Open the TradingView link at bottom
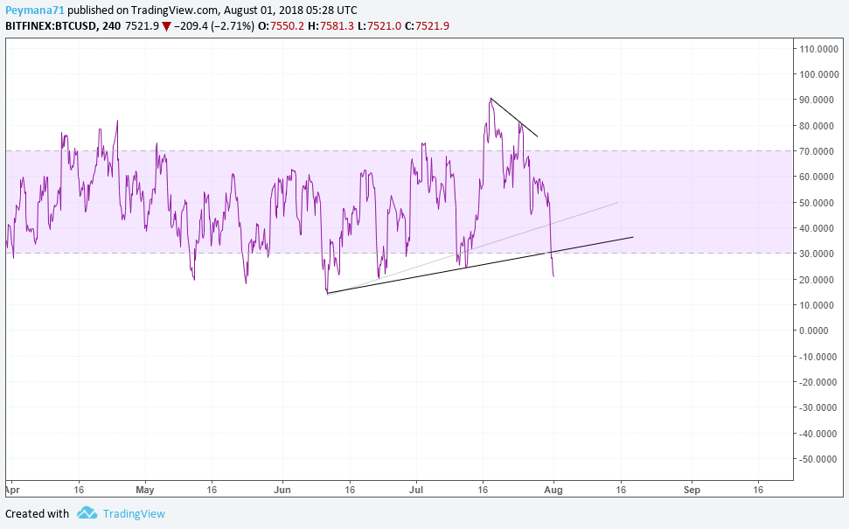Image resolution: width=849 pixels, height=529 pixels. click(134, 514)
